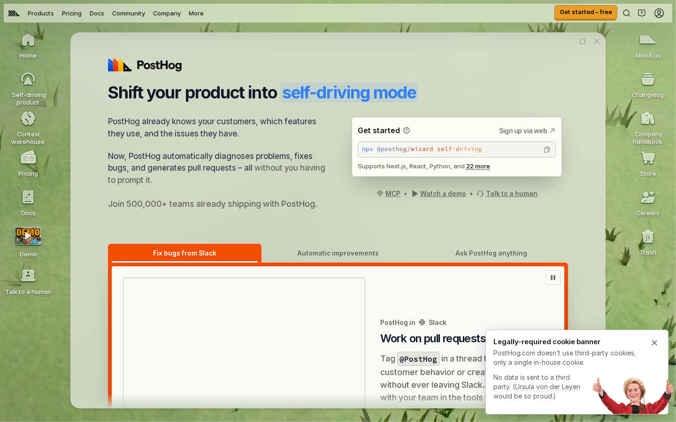Open the Pricing desktop icon
The image size is (676, 422).
28,164
